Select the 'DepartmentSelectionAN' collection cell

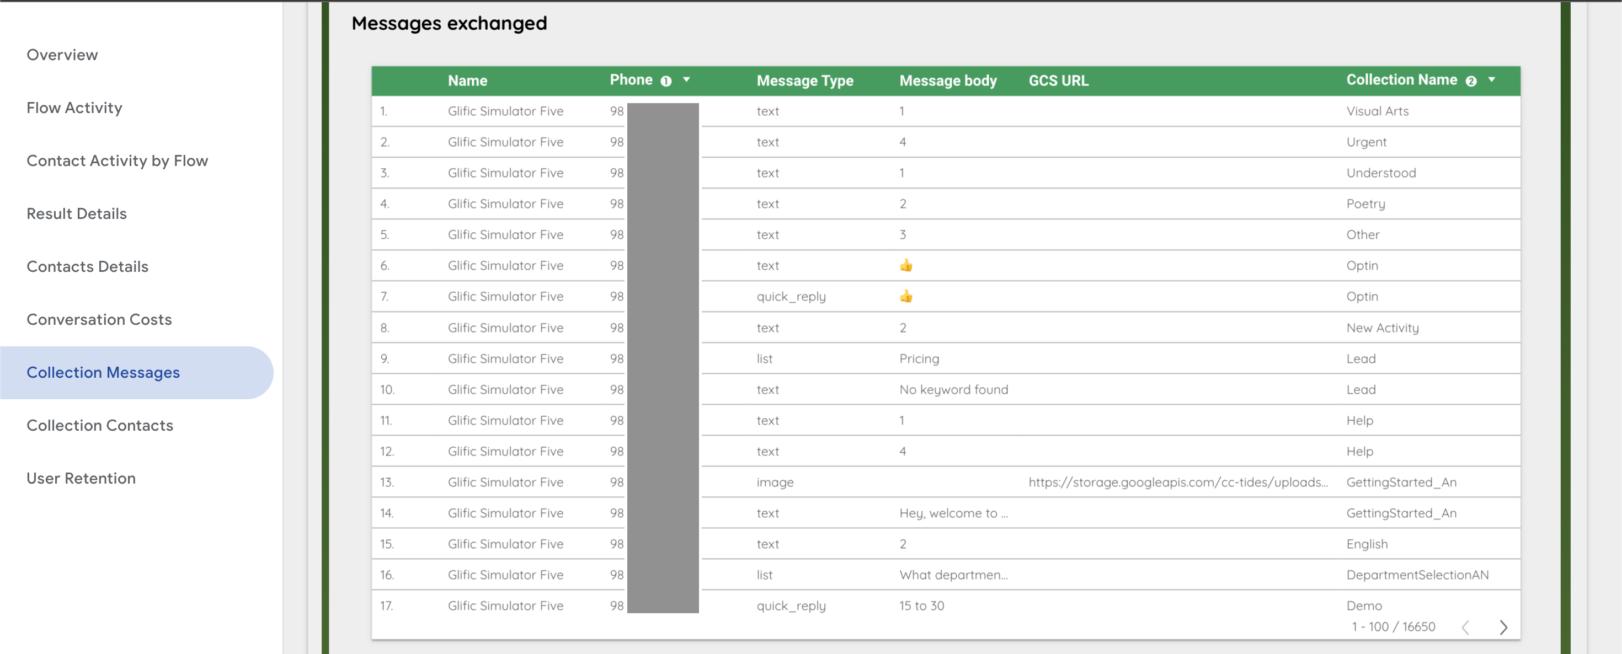coord(1417,575)
